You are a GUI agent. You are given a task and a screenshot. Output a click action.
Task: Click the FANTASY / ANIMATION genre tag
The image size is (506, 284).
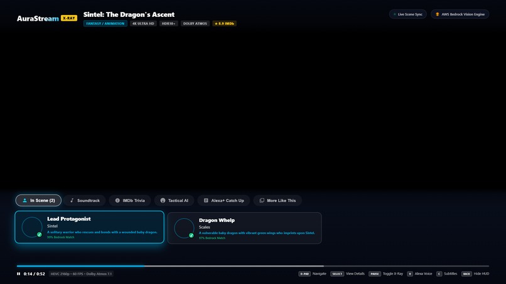pyautogui.click(x=105, y=24)
